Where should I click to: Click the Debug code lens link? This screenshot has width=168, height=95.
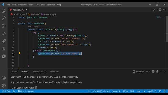pos(35,27)
